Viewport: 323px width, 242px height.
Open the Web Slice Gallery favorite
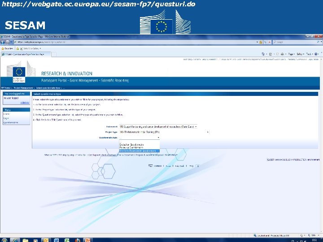point(30,48)
